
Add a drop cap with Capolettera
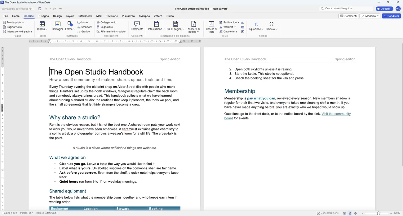(228, 32)
